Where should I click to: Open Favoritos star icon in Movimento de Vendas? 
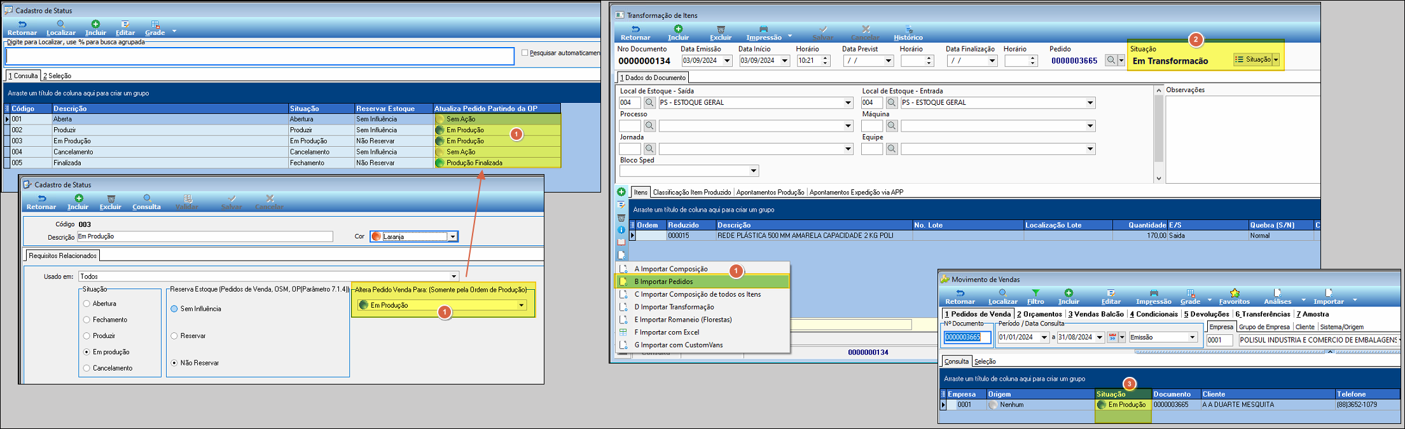point(1234,294)
